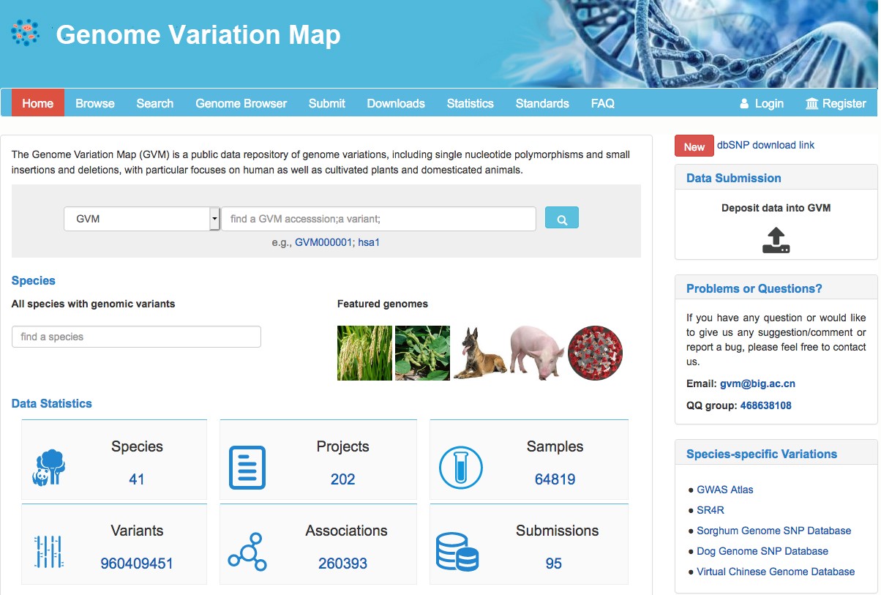Image resolution: width=881 pixels, height=595 pixels.
Task: Click the Submissions database stack icon
Action: 457,552
